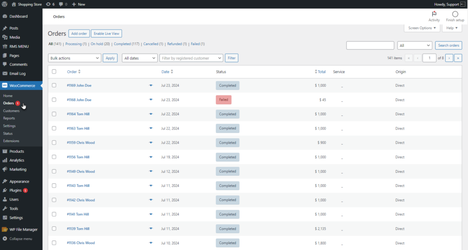
Task: Open the All dates dropdown
Action: (x=139, y=58)
